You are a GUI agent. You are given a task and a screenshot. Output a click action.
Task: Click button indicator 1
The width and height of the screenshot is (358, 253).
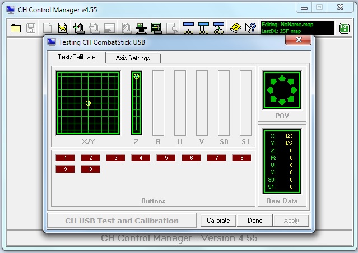[65, 158]
